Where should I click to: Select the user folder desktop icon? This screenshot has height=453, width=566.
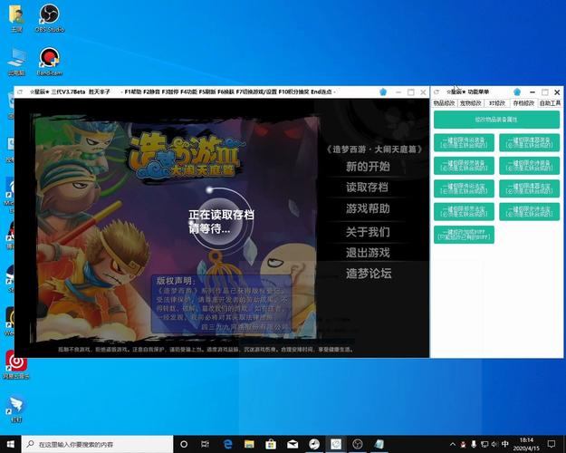pos(16,18)
